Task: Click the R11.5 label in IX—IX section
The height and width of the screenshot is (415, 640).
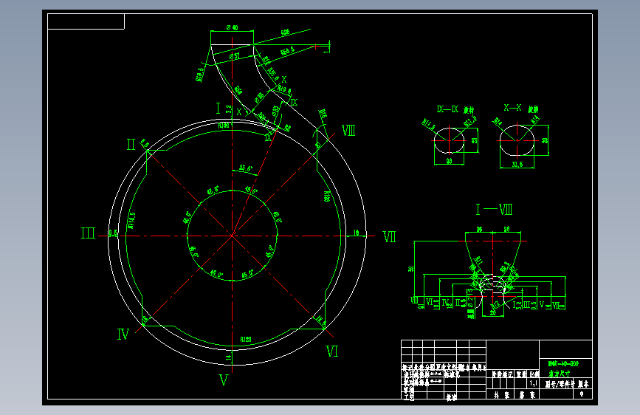Action: [429, 125]
